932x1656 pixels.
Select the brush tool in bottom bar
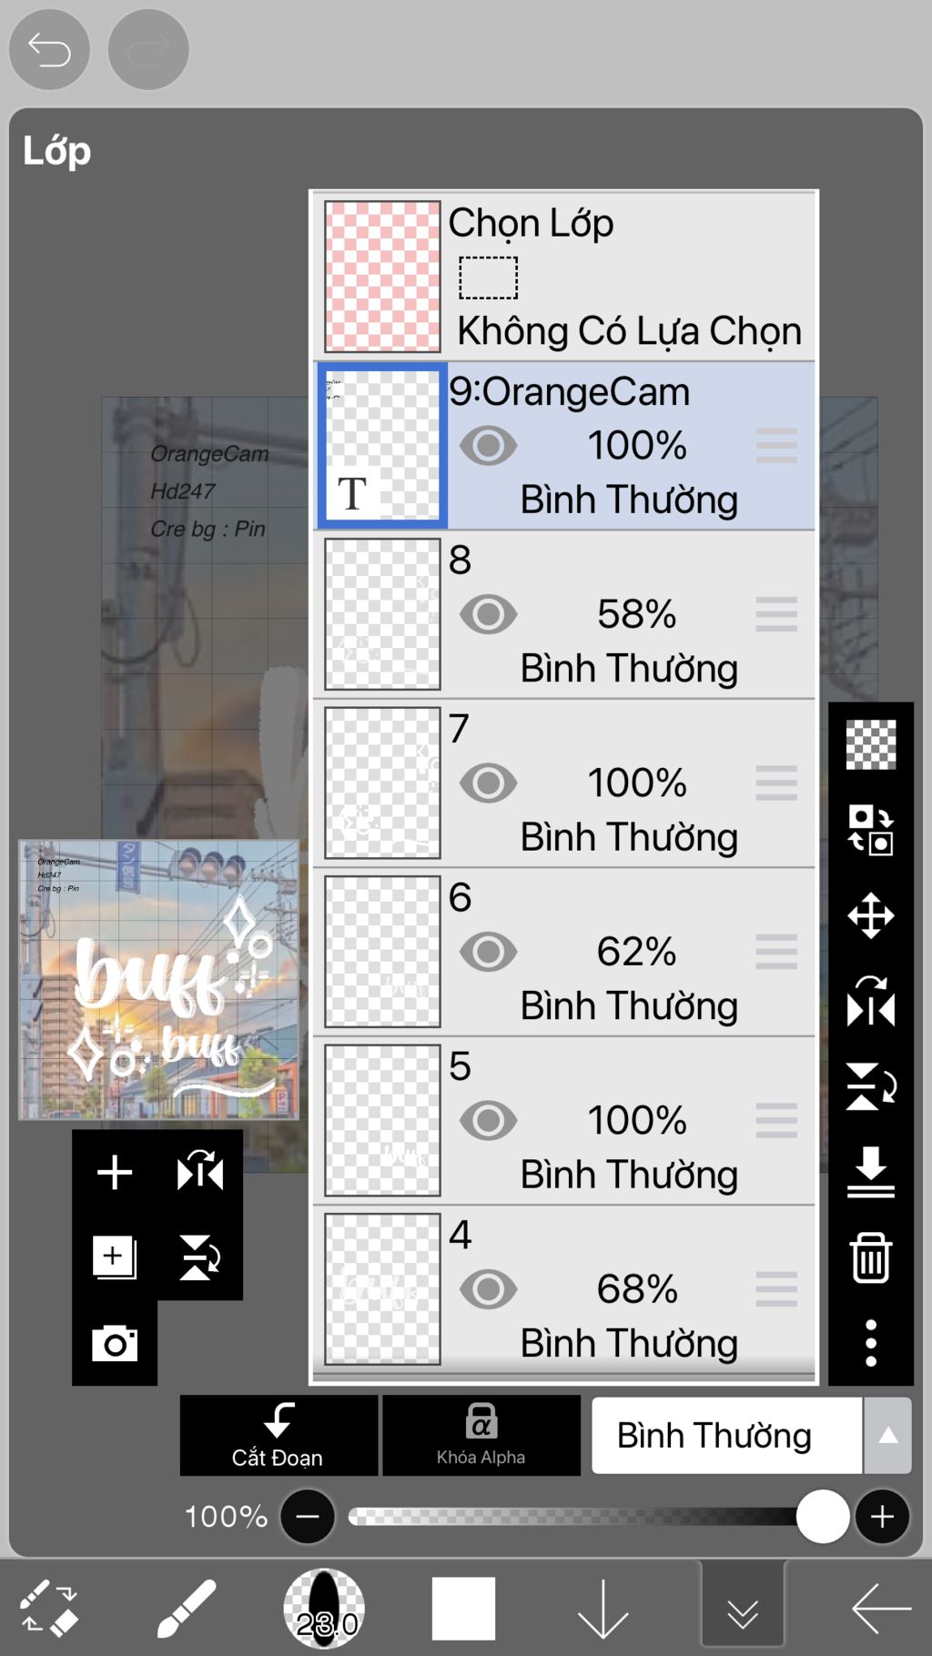point(187,1609)
